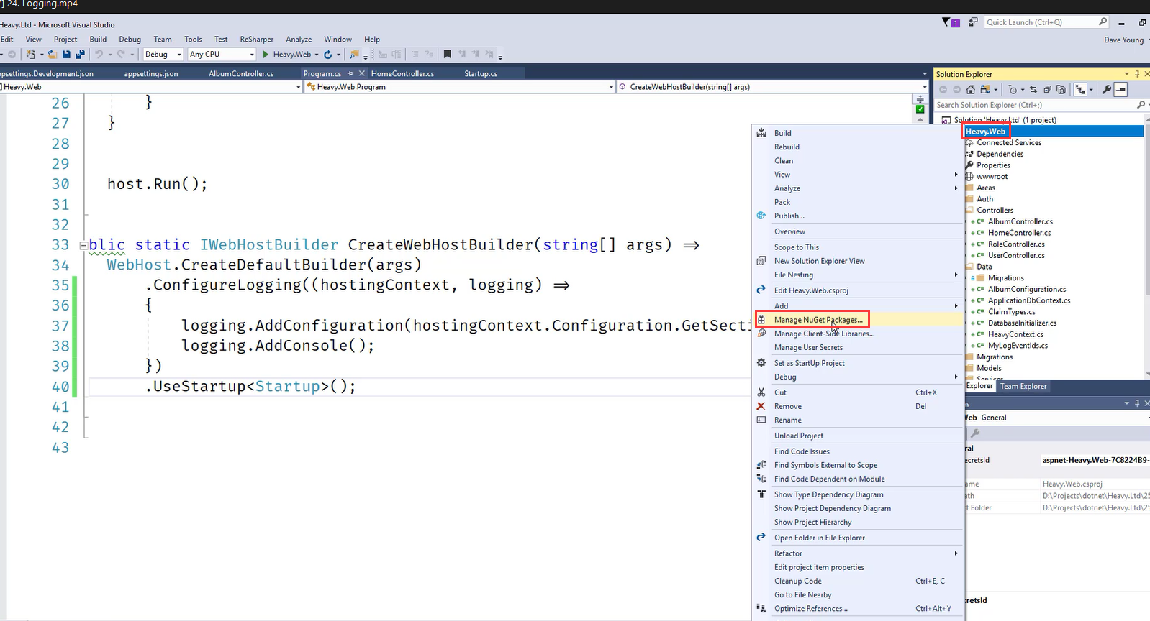1150x621 pixels.
Task: Choose Unload Project in the context menu
Action: click(x=858, y=436)
